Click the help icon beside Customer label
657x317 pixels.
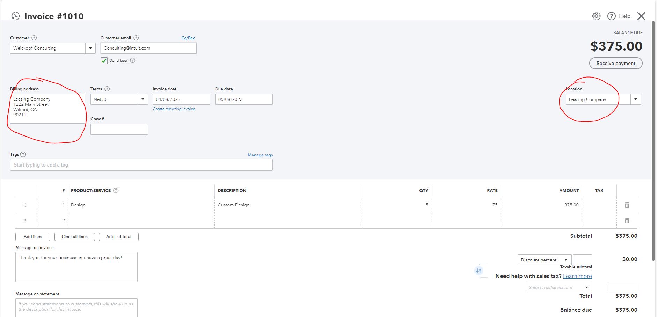point(34,38)
